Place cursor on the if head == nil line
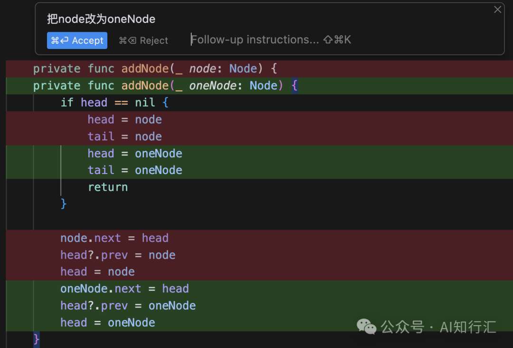Image resolution: width=513 pixels, height=348 pixels. coord(114,103)
